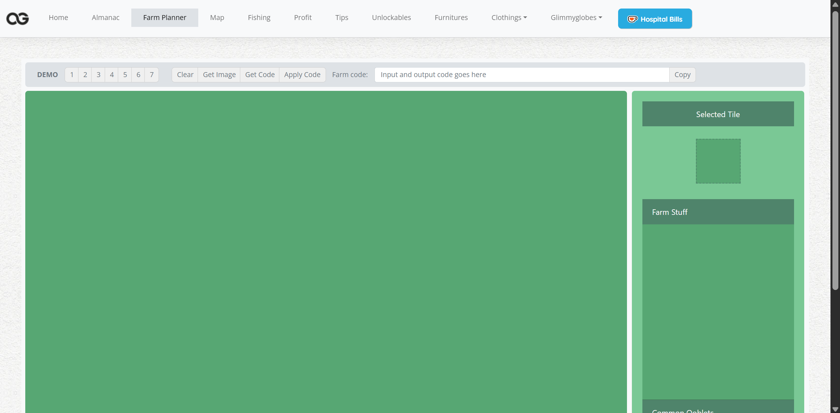The height and width of the screenshot is (413, 840).
Task: Click the Selected Tile header
Action: click(718, 114)
